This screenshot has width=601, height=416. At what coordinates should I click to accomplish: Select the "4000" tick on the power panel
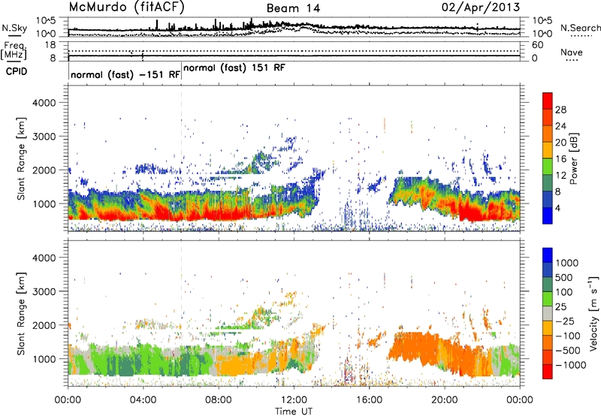[44, 103]
